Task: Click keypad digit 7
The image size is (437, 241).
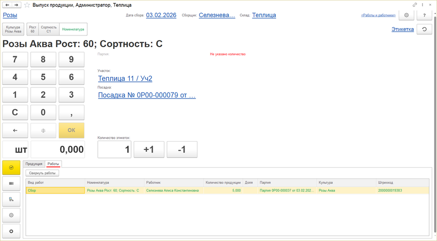Action: [x=15, y=59]
